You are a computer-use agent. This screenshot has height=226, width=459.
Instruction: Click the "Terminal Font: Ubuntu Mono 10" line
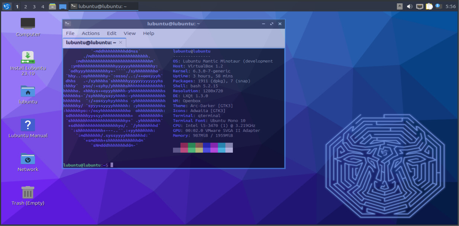pyautogui.click(x=209, y=121)
